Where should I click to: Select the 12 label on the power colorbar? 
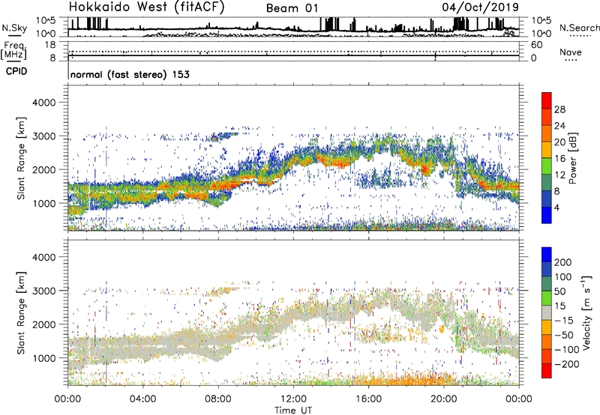[x=559, y=175]
